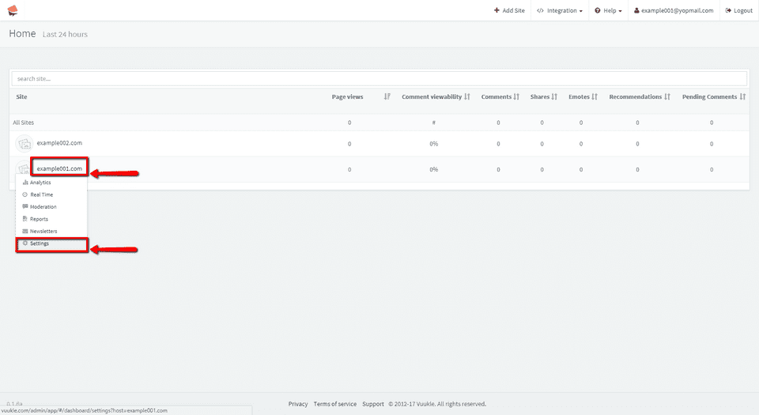Click the example002.com site thumbnail icon

tap(25, 144)
